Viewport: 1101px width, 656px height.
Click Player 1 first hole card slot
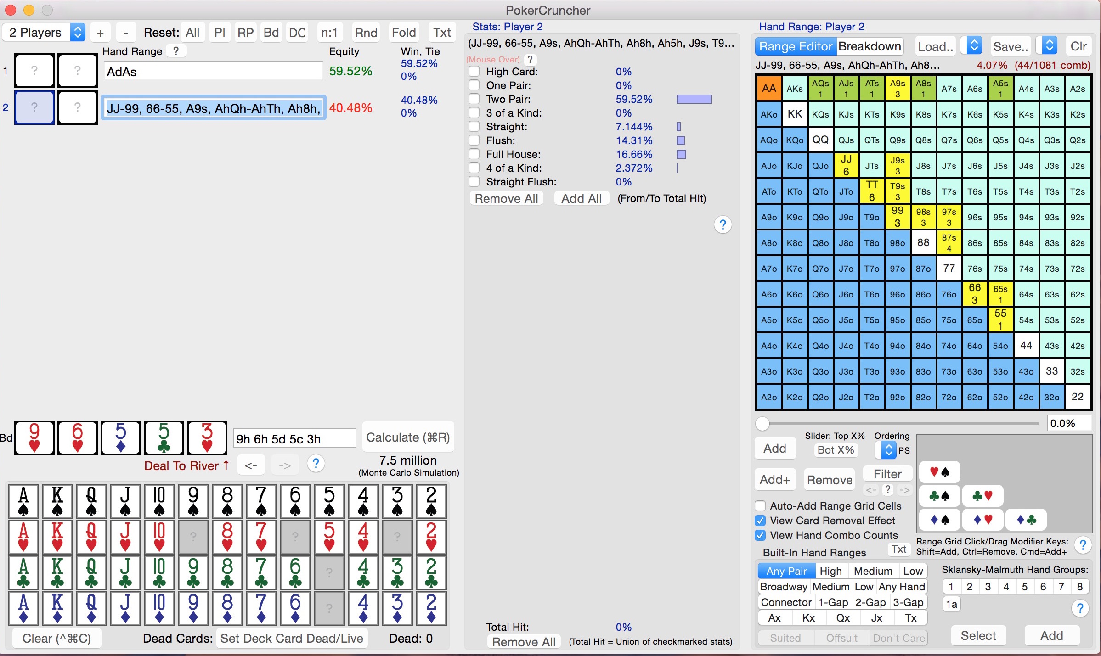coord(34,71)
